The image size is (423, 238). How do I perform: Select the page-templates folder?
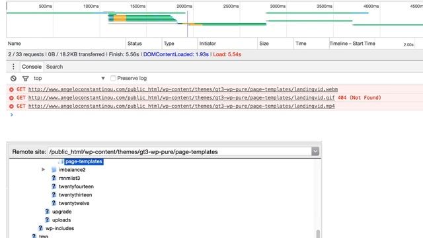(x=84, y=161)
